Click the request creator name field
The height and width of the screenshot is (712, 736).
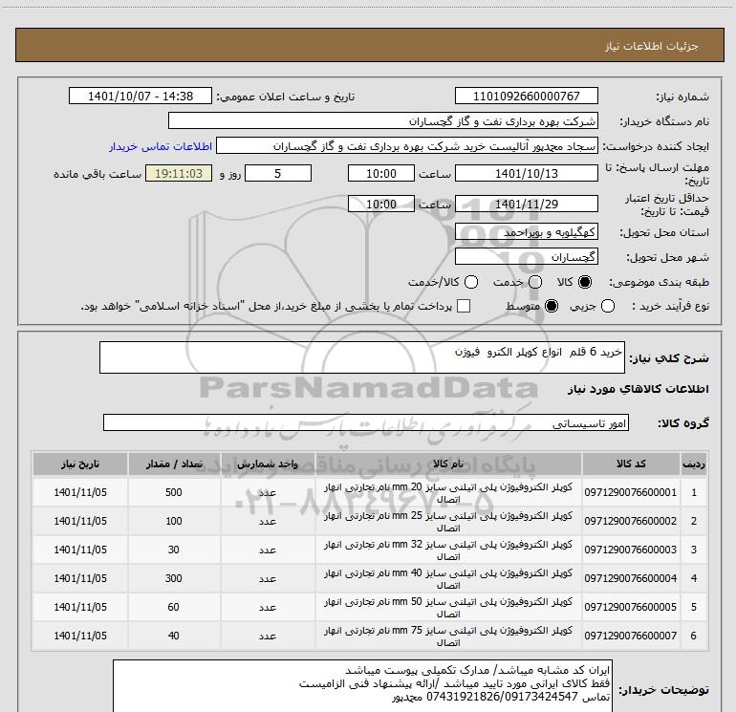coord(407,146)
